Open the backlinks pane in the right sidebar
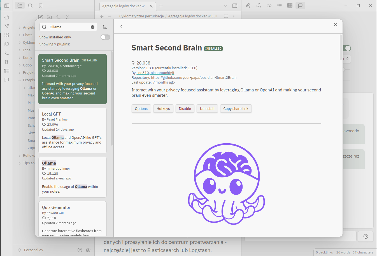 tap(248, 6)
